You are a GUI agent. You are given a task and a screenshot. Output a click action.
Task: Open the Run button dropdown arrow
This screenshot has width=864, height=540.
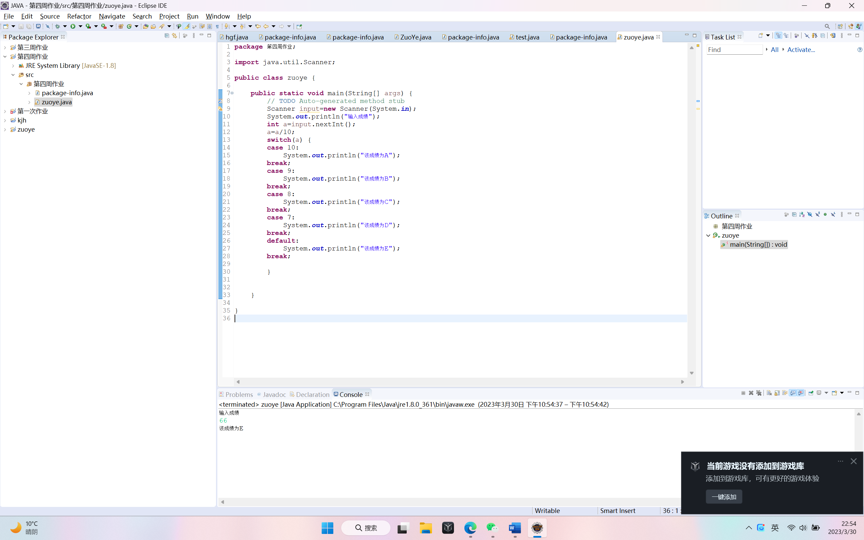[80, 26]
